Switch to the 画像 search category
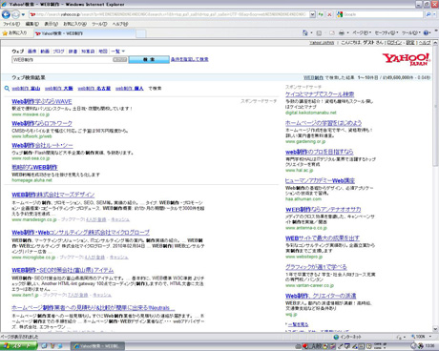The image size is (439, 351). [x=31, y=52]
